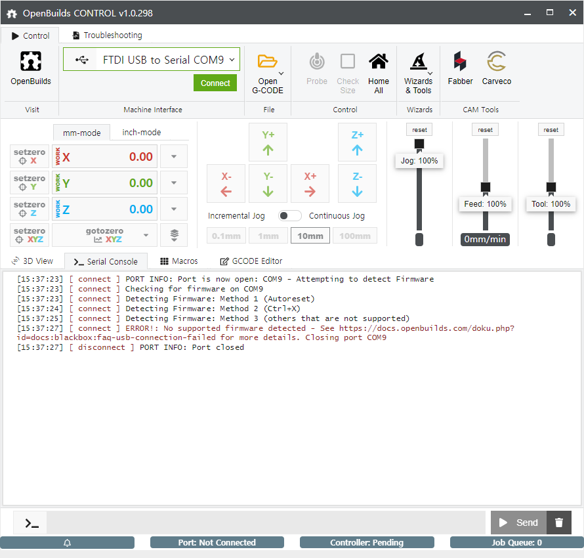Switch to the Macros tab
The height and width of the screenshot is (558, 584).
179,261
